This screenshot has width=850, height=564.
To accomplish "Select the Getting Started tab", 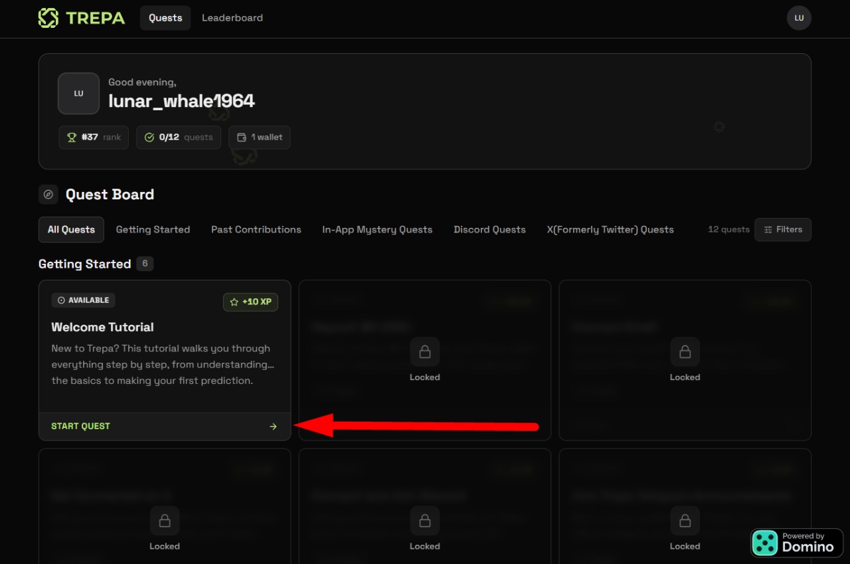I will point(153,229).
